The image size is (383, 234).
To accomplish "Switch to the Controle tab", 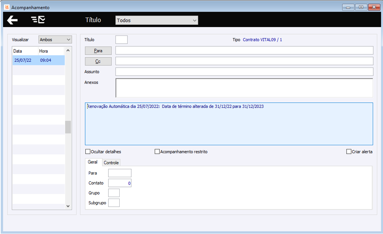I will pyautogui.click(x=111, y=163).
